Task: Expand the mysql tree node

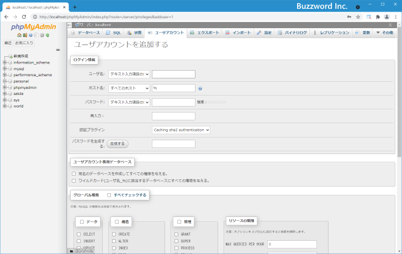Action: coord(4,68)
